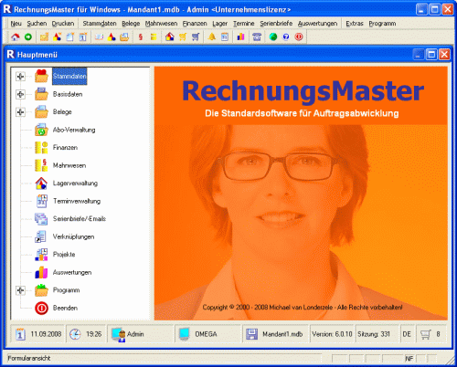Image resolution: width=457 pixels, height=367 pixels.
Task: Click the red paragraph sign toolbar icon
Action: 141,37
